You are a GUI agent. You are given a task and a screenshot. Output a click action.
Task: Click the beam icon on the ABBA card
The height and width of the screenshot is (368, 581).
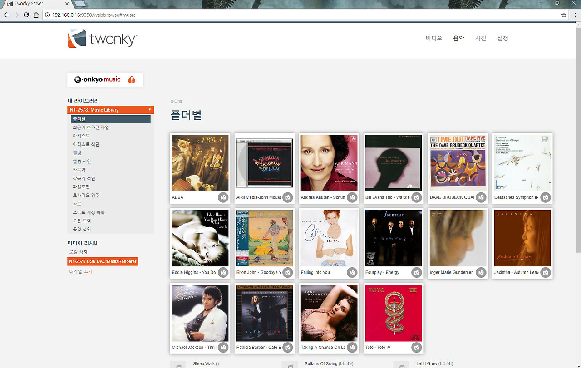point(223,197)
